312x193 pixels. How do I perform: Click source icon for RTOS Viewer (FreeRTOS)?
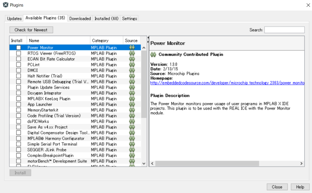[x=132, y=53]
